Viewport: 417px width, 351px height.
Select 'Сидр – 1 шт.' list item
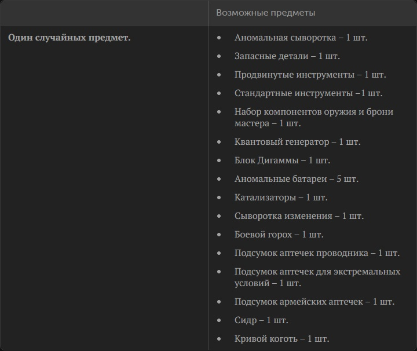(x=261, y=320)
